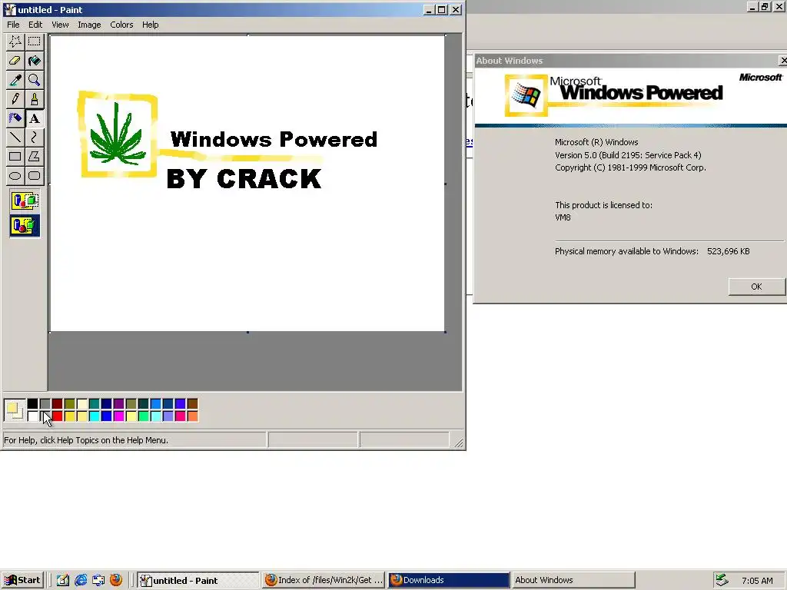Open the Colors menu in Paint
The width and height of the screenshot is (787, 590).
point(121,25)
